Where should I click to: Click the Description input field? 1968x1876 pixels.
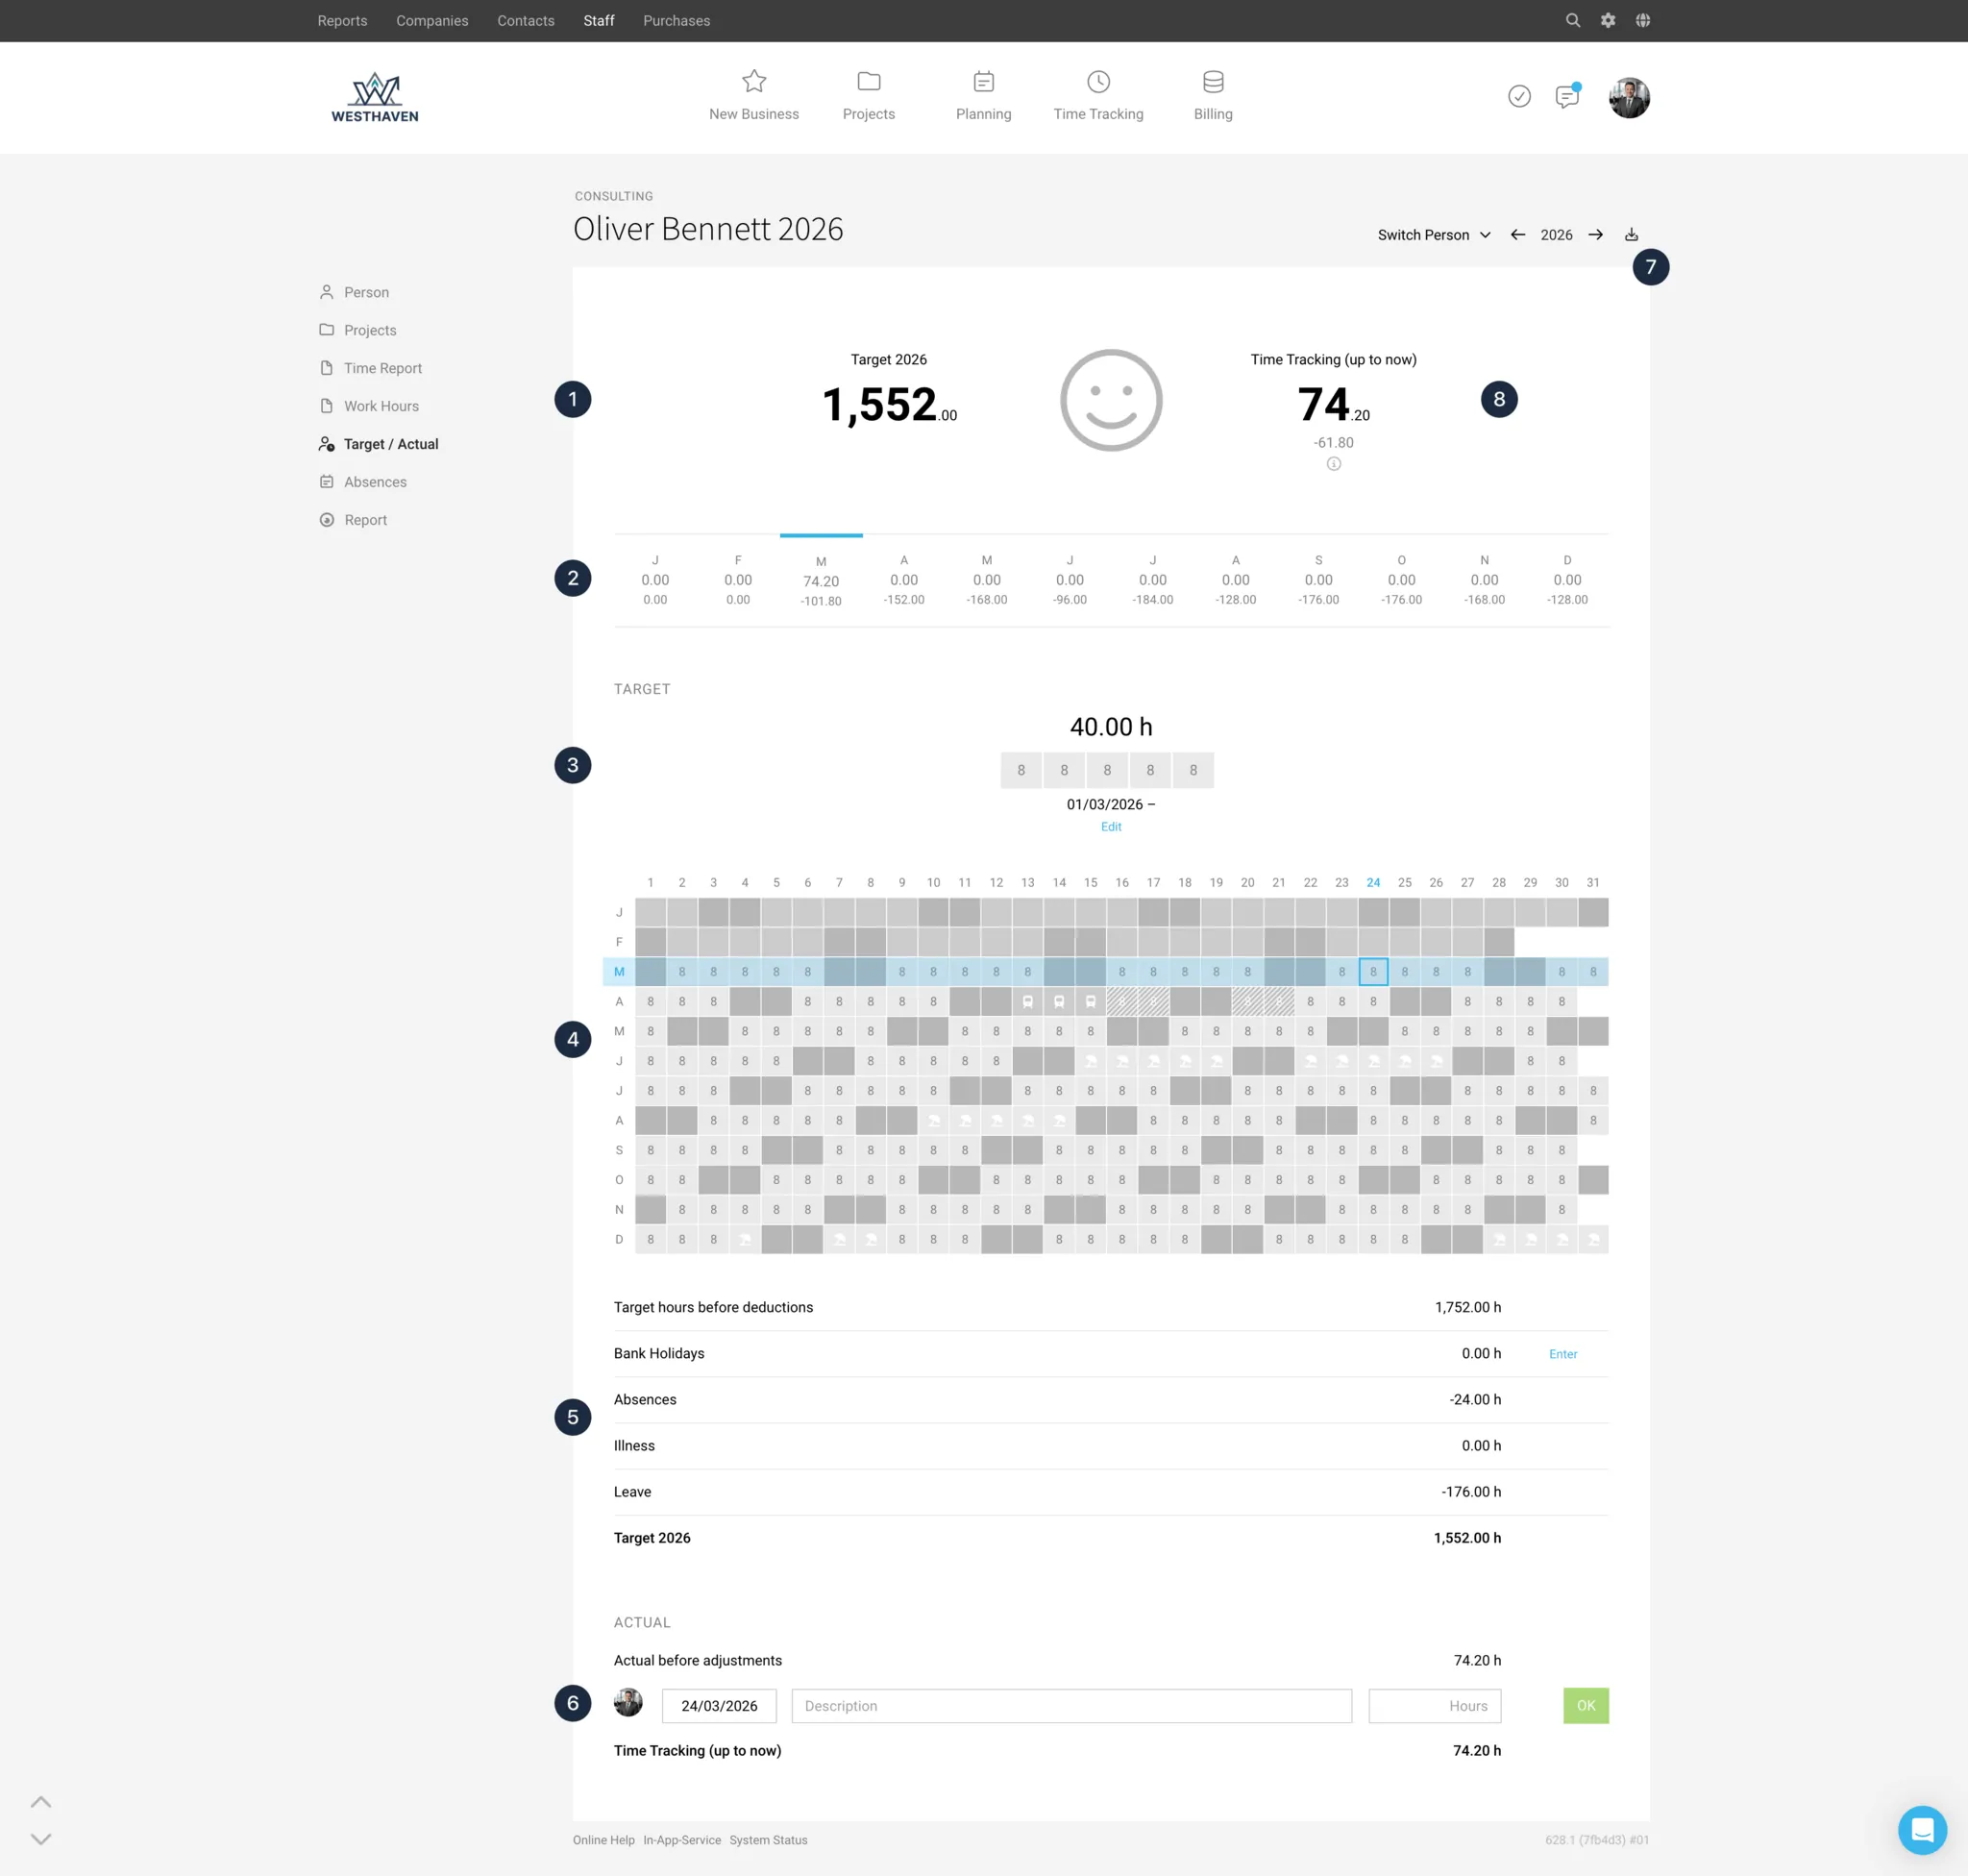(x=1071, y=1705)
